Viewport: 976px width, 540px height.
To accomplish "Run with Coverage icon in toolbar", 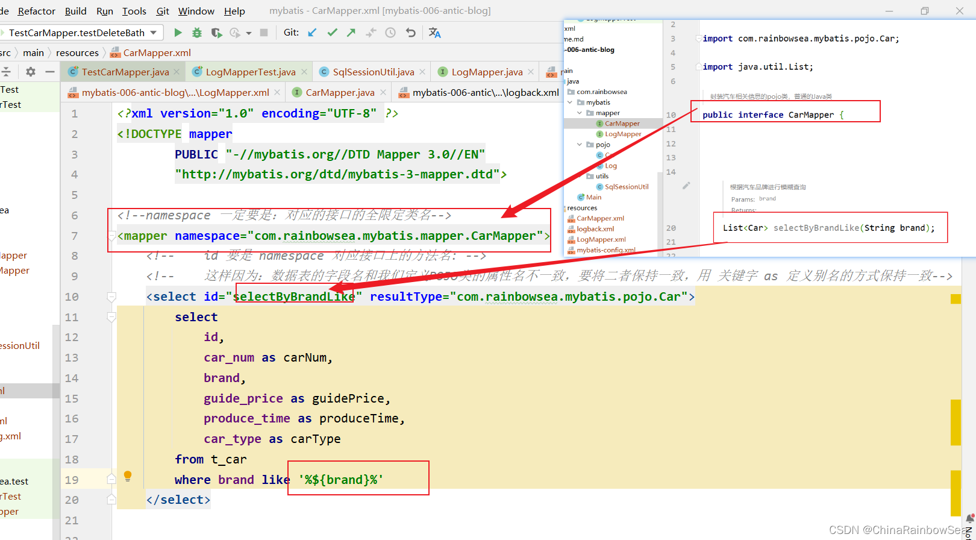I will 216,33.
